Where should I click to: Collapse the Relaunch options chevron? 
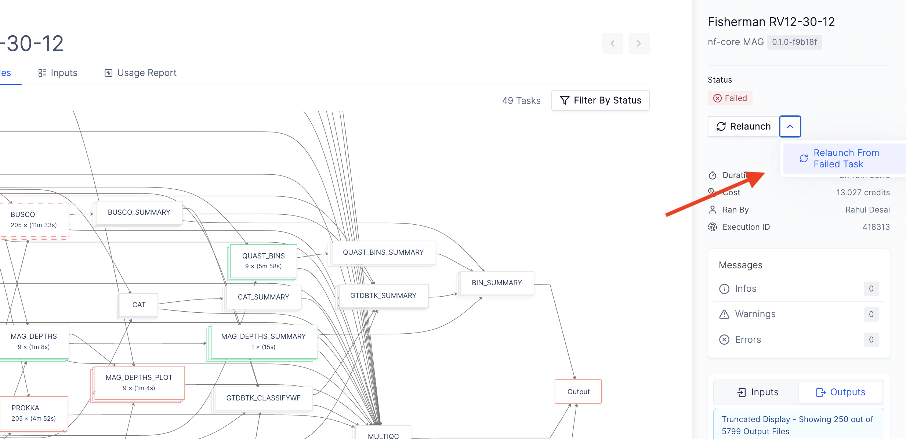tap(790, 126)
